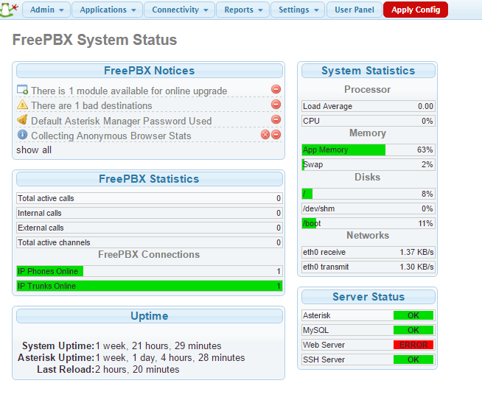Screen dimensions: 482x414
Task: Click the FreePBX frog logo
Action: (9, 10)
